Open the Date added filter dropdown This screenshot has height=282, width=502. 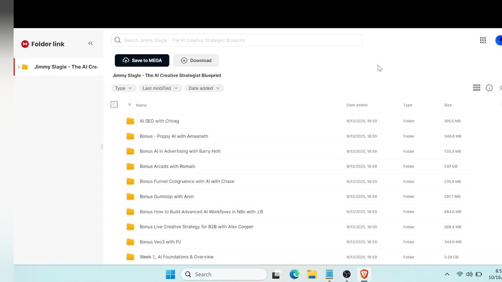204,88
